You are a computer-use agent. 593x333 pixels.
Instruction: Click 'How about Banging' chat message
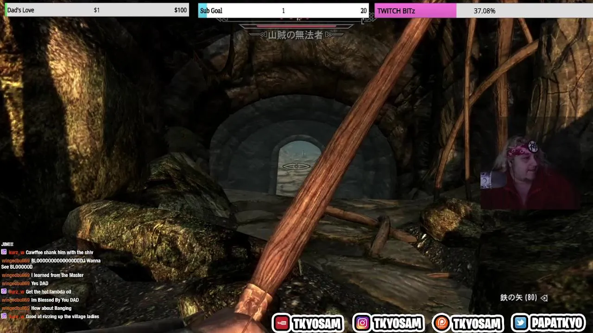pos(51,308)
